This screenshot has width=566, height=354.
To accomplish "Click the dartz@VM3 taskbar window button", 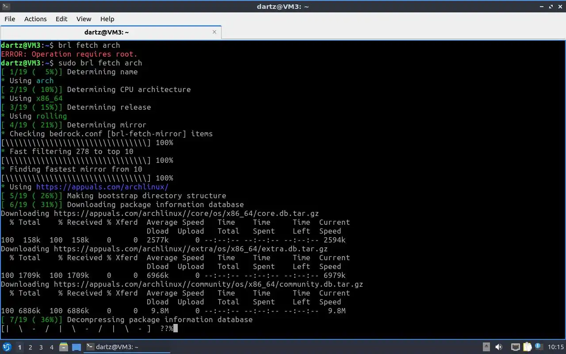I will tap(127, 347).
